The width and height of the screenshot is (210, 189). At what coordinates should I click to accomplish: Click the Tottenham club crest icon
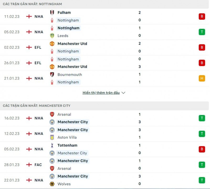[x=52, y=145]
